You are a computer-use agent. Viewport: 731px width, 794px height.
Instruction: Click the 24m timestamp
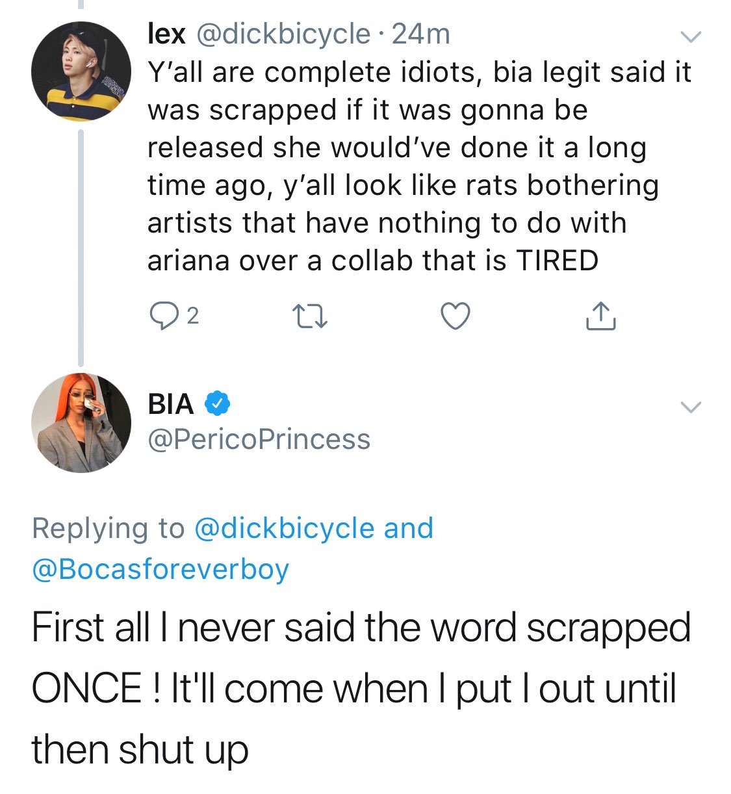click(x=421, y=34)
